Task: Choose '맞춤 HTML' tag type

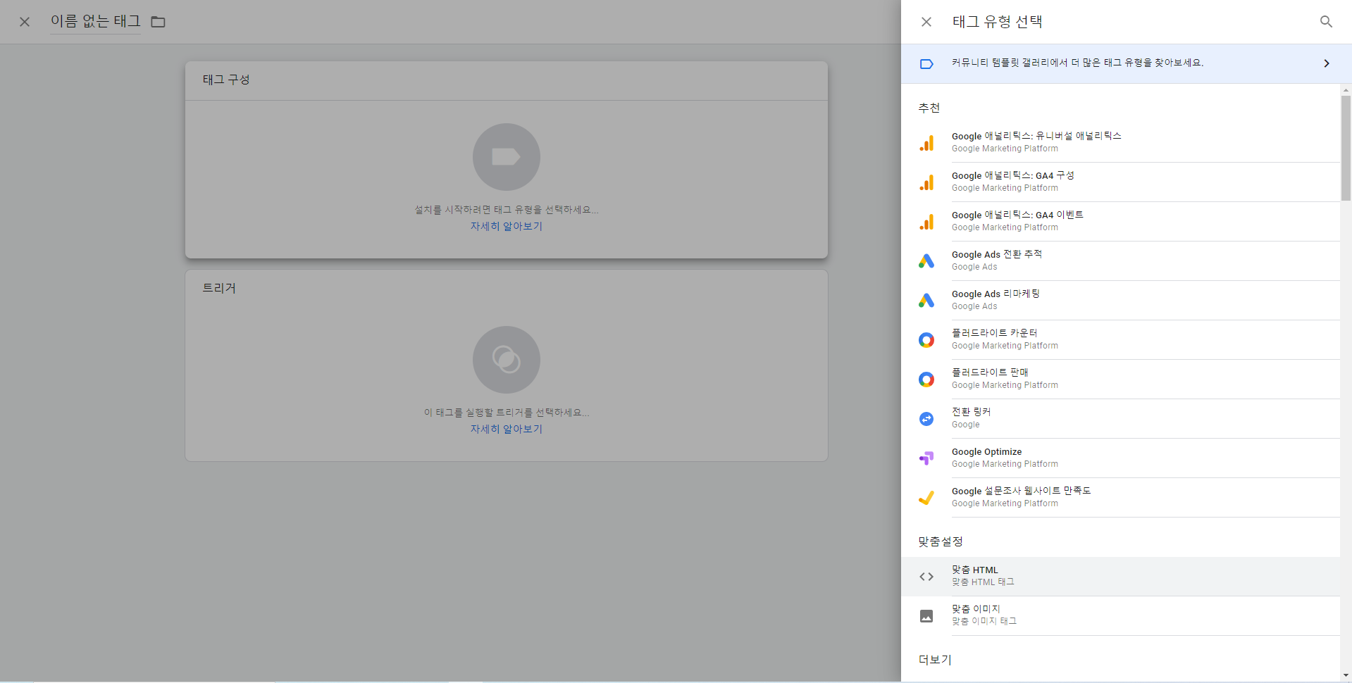Action: [1120, 577]
